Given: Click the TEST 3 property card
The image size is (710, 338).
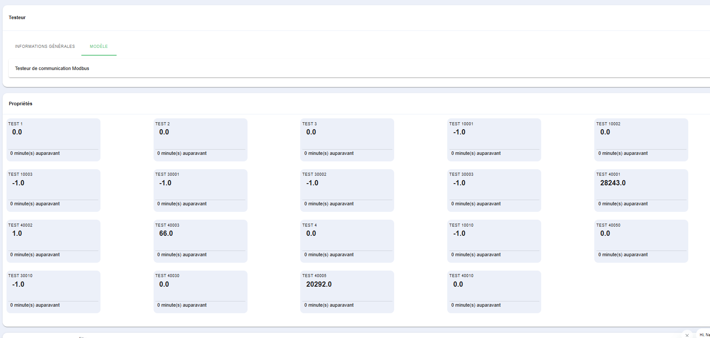Looking at the screenshot, I should [x=347, y=140].
